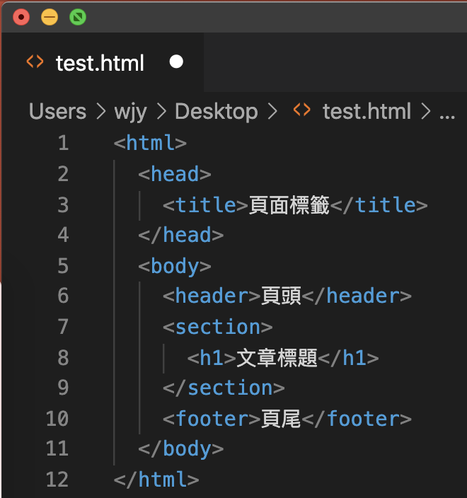Open the Users breadcrumb segment
The height and width of the screenshot is (498, 467).
click(57, 112)
